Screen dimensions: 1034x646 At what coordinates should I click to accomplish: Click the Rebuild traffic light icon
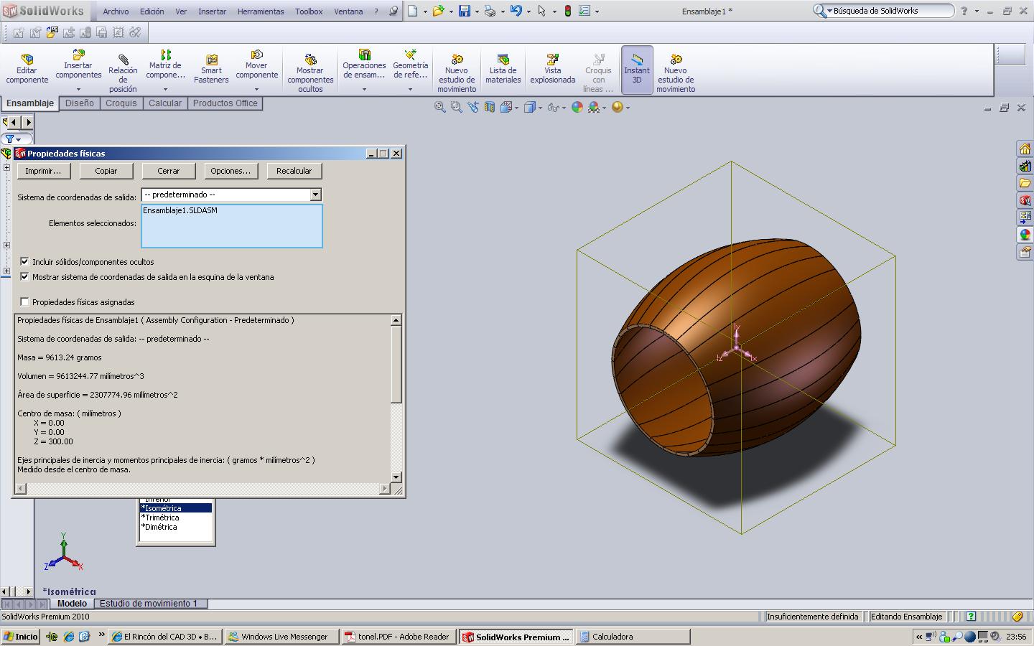tap(567, 11)
